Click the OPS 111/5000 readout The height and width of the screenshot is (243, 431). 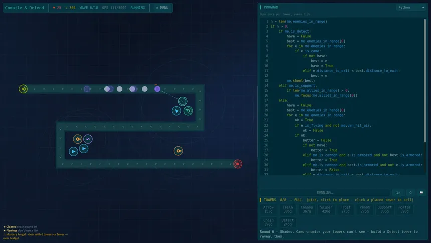[114, 8]
